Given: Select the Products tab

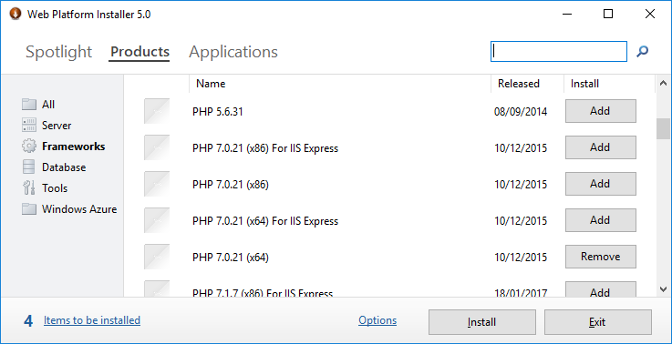Looking at the screenshot, I should [140, 52].
